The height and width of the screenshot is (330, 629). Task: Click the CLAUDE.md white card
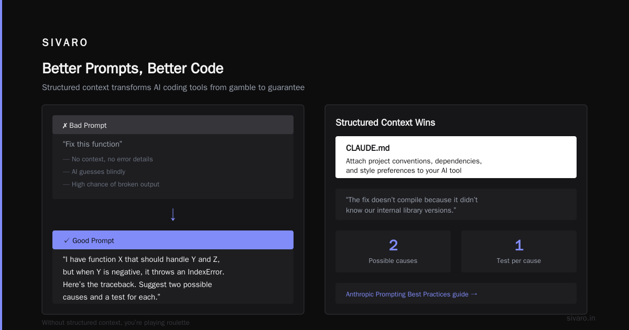tap(456, 157)
